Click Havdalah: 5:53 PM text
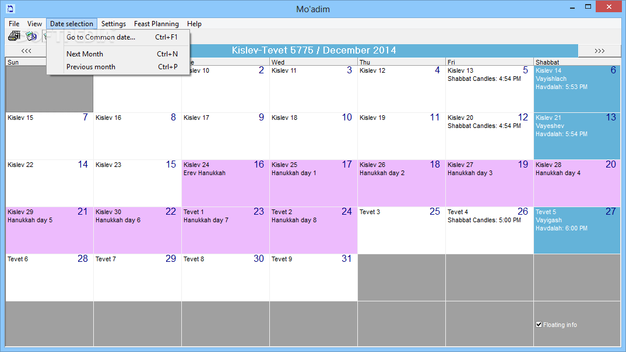The width and height of the screenshot is (626, 352). (x=561, y=87)
